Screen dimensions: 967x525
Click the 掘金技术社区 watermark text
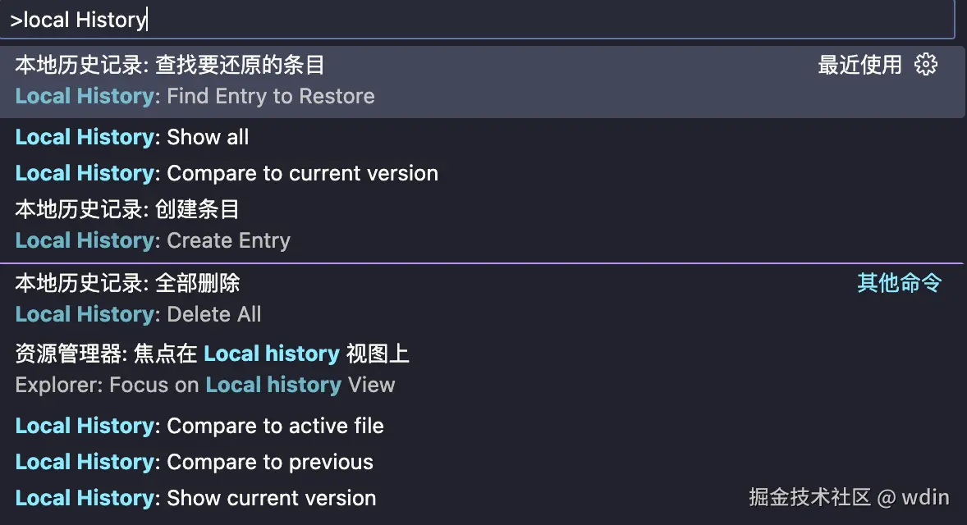pyautogui.click(x=809, y=496)
